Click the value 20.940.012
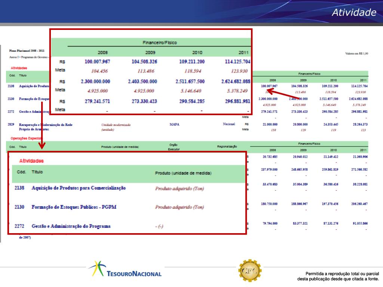 pos(300,157)
